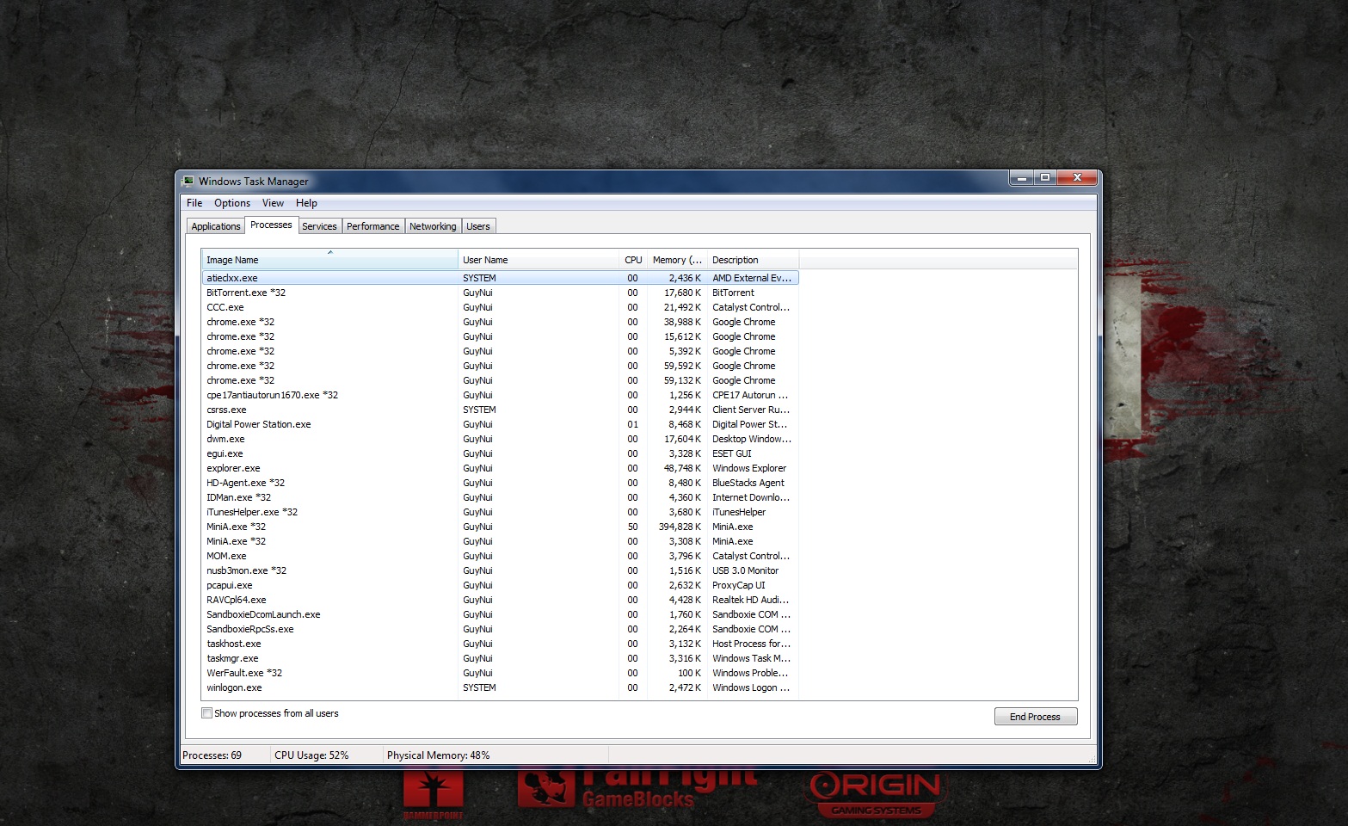Open the Options menu
Viewport: 1348px width, 826px height.
[232, 203]
